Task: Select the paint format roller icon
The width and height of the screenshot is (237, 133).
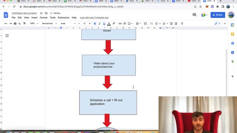Action: tap(24, 24)
